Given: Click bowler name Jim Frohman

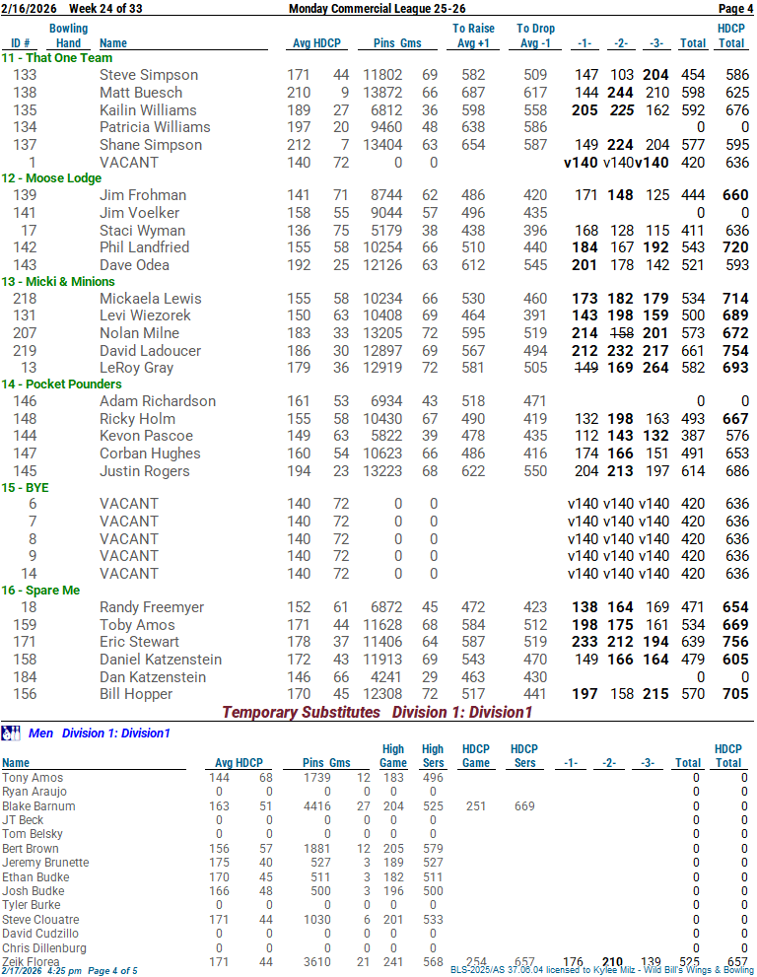Looking at the screenshot, I should pyautogui.click(x=143, y=195).
